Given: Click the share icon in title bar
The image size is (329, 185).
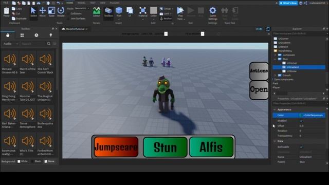Looking at the screenshot, I should (305, 3).
